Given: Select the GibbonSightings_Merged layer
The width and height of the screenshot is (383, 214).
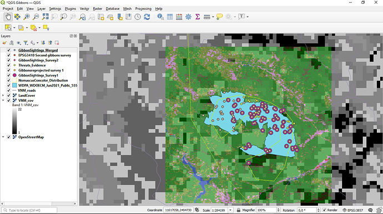Looking at the screenshot, I should [x=38, y=50].
